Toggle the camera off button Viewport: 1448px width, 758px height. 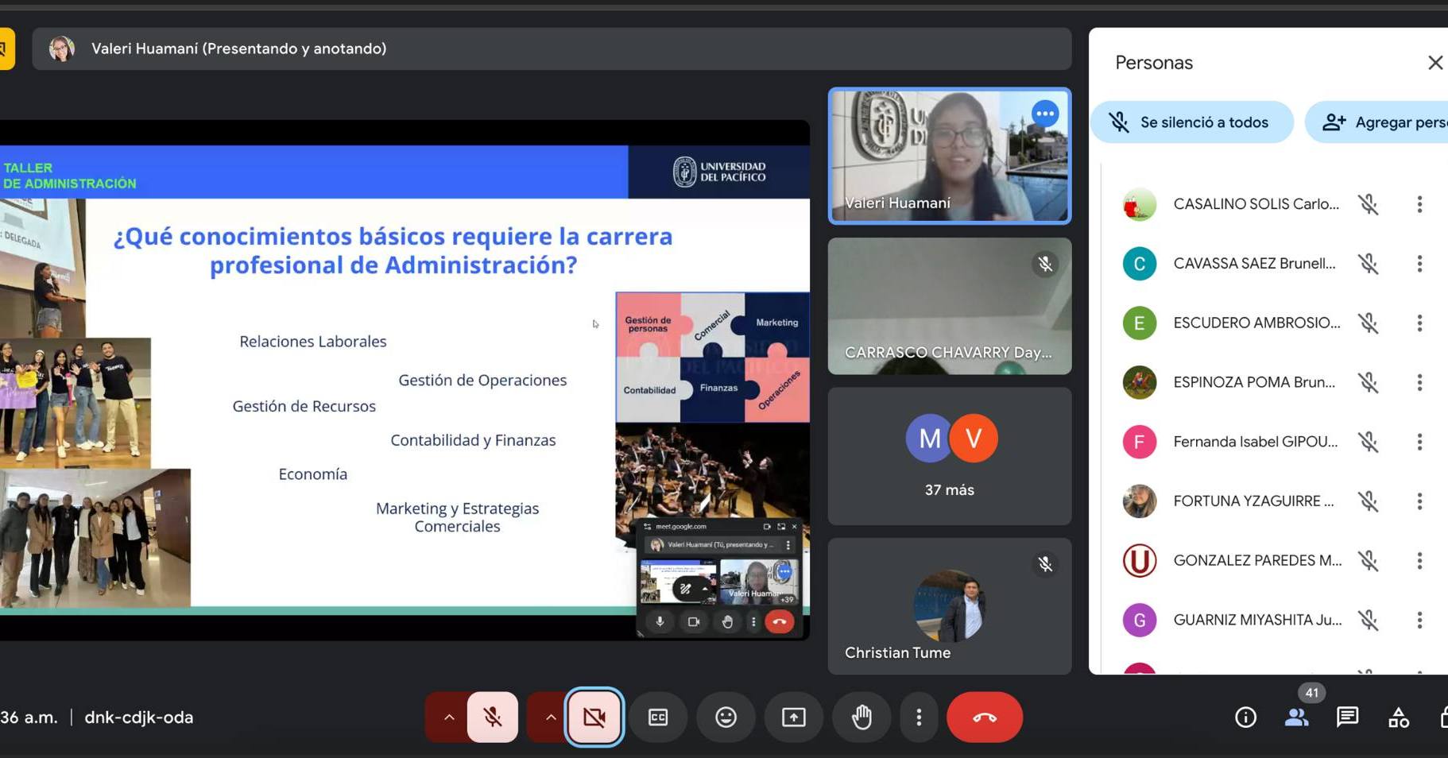coord(594,717)
